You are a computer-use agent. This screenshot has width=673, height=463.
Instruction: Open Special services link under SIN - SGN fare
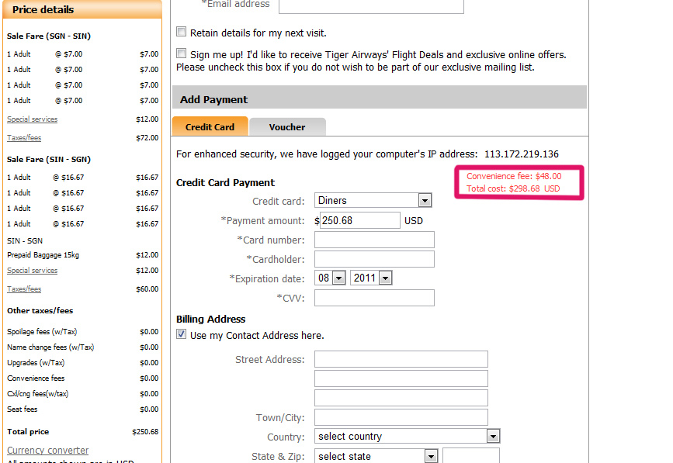click(32, 271)
